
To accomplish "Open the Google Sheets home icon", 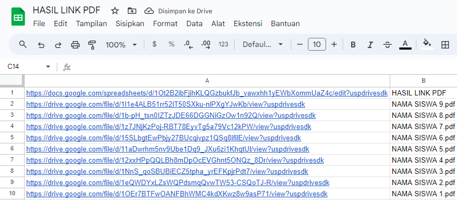I will click(18, 17).
